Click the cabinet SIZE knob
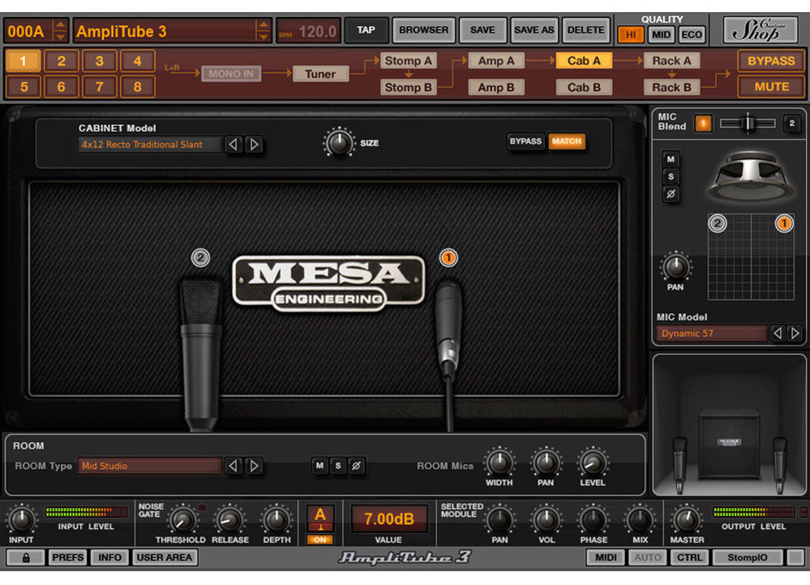The width and height of the screenshot is (810, 585). pyautogui.click(x=339, y=143)
